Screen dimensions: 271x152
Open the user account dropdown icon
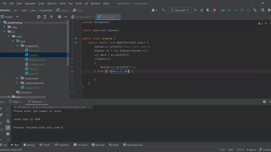(x=154, y=10)
